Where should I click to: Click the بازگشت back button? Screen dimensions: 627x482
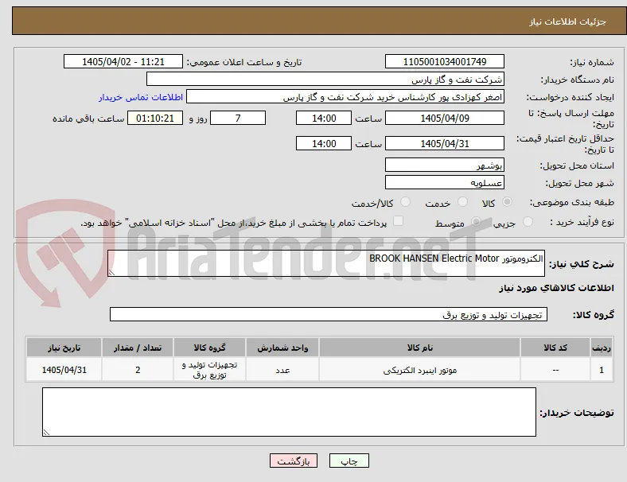tap(294, 461)
